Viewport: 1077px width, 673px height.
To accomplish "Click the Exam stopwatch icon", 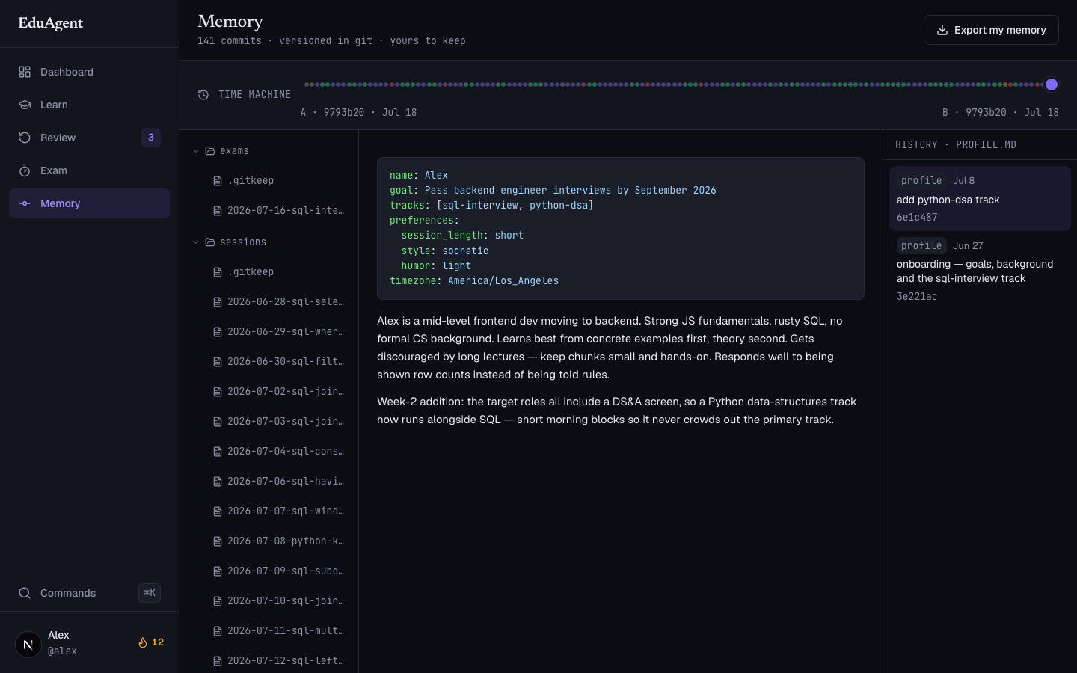I will point(25,170).
